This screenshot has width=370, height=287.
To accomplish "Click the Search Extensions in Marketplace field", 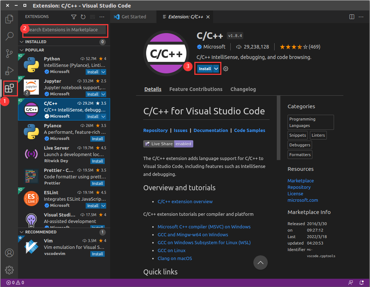I will pos(66,30).
